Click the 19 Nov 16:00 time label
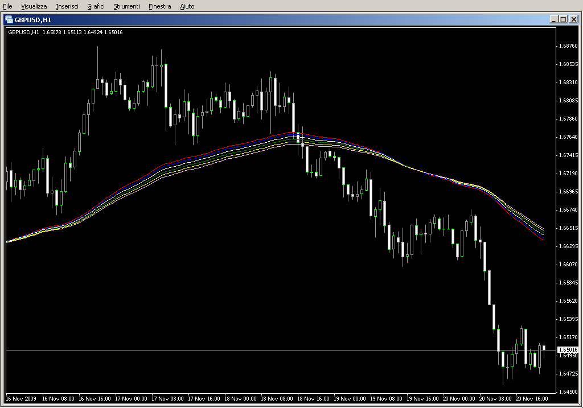 pyautogui.click(x=422, y=399)
